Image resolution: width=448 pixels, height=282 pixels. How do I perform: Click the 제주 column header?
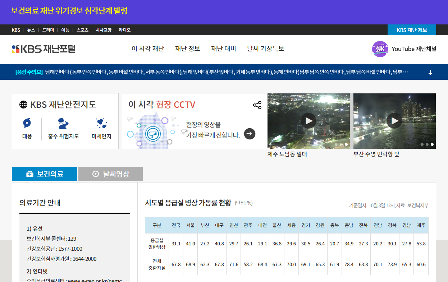(421, 225)
